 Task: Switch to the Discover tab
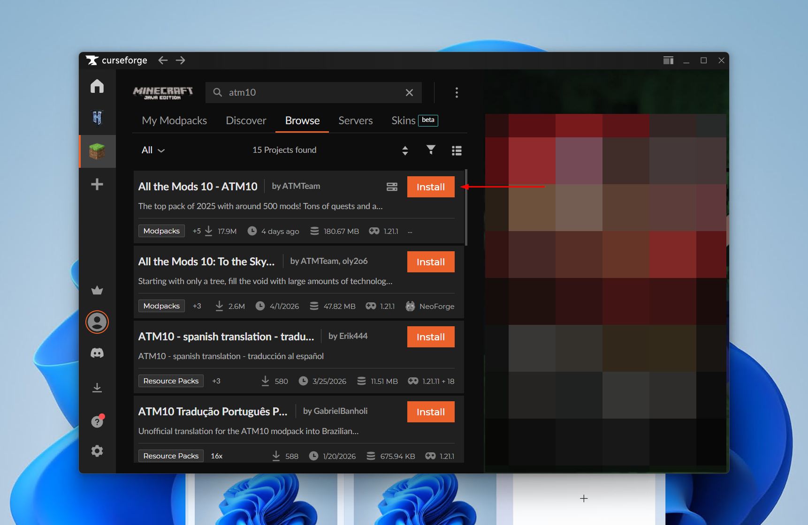point(246,120)
